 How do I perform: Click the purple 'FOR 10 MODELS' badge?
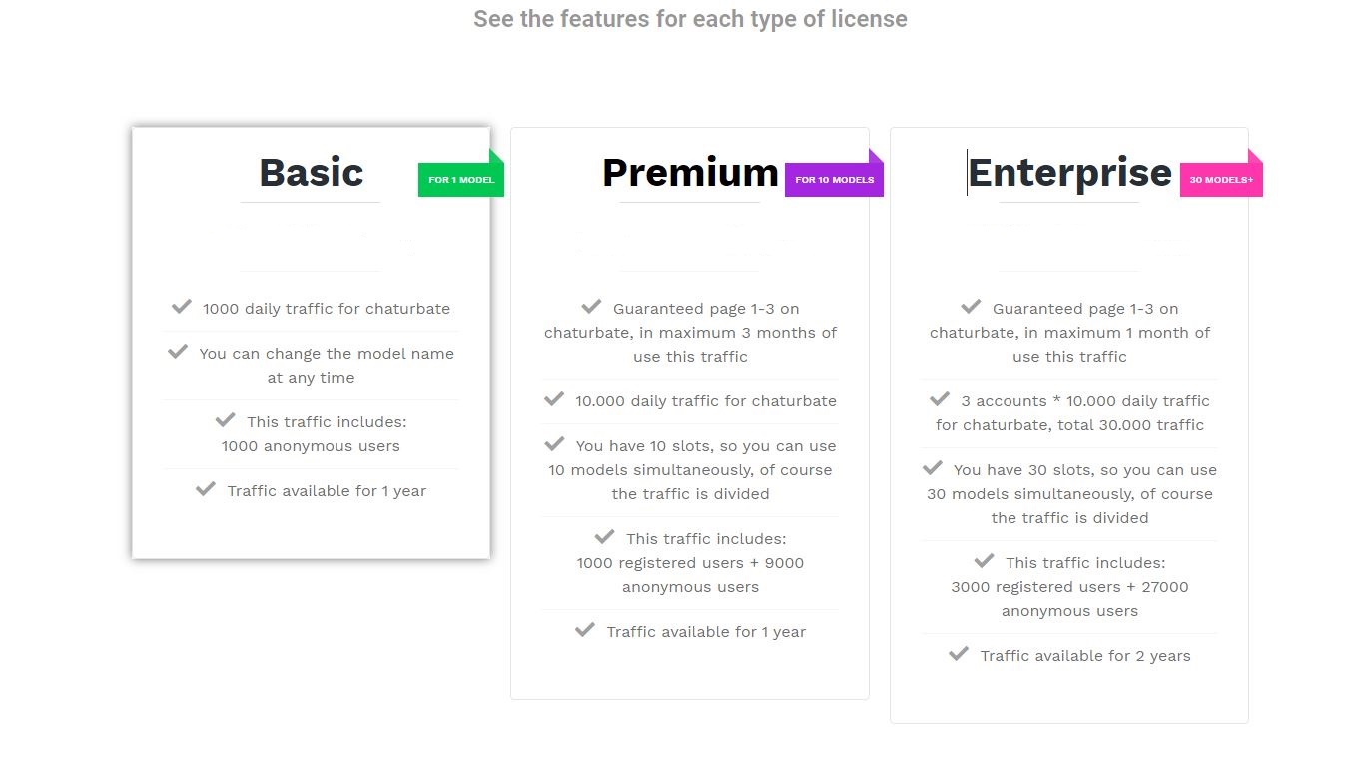pos(834,180)
